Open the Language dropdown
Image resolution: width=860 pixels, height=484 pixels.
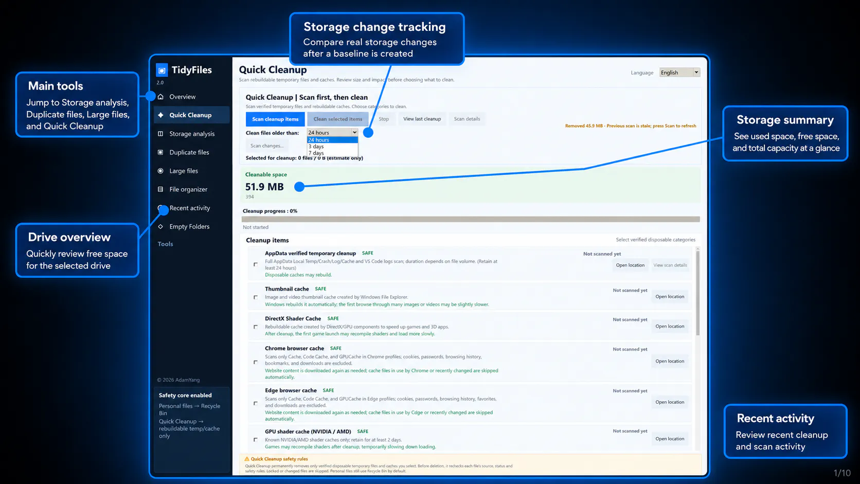pos(679,73)
